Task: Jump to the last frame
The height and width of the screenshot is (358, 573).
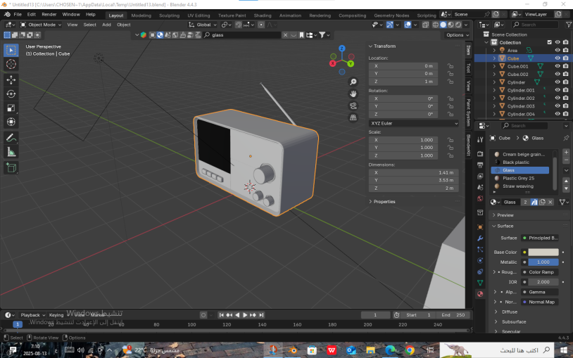Action: coord(261,315)
